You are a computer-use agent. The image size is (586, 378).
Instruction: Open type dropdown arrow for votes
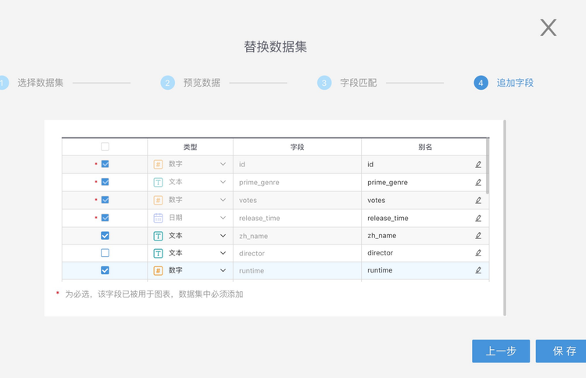223,200
